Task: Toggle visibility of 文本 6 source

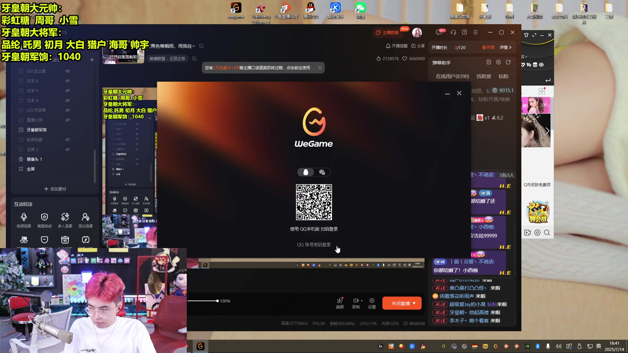Action: click(67, 81)
